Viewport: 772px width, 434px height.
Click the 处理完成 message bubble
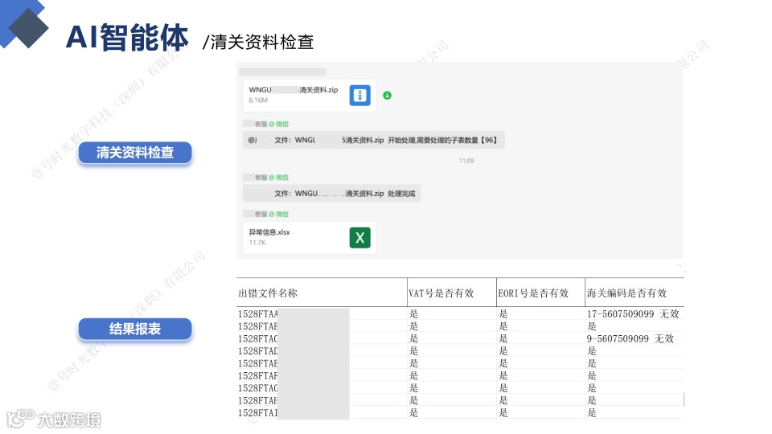pyautogui.click(x=331, y=194)
